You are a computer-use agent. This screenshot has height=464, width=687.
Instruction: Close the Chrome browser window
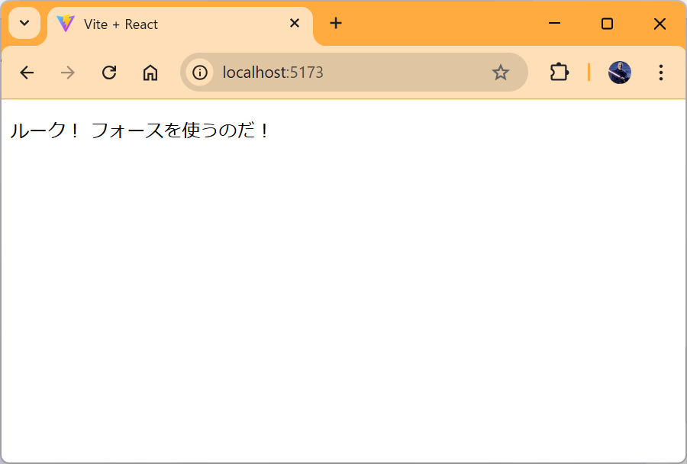[x=660, y=24]
